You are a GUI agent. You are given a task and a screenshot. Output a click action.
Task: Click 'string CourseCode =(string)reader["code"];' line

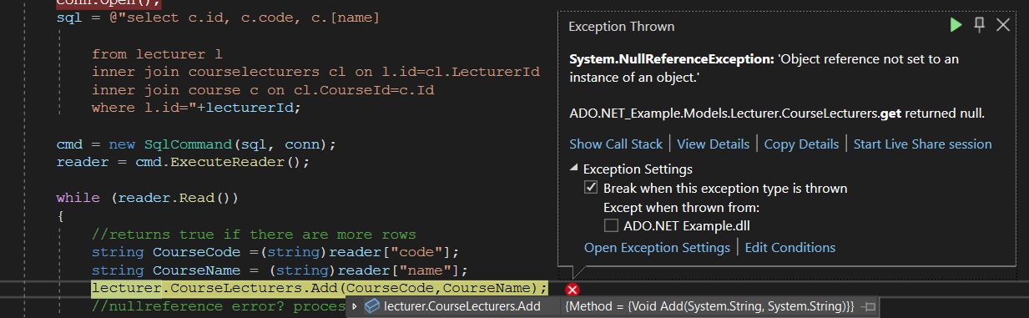(x=275, y=252)
